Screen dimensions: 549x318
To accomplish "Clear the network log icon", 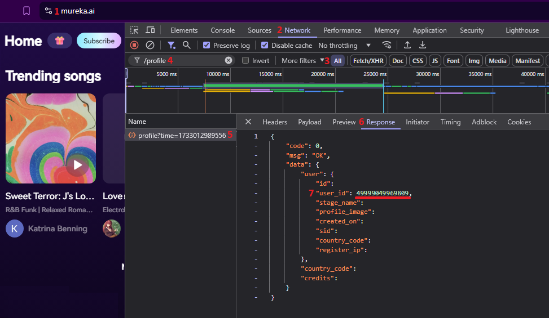I will (150, 45).
